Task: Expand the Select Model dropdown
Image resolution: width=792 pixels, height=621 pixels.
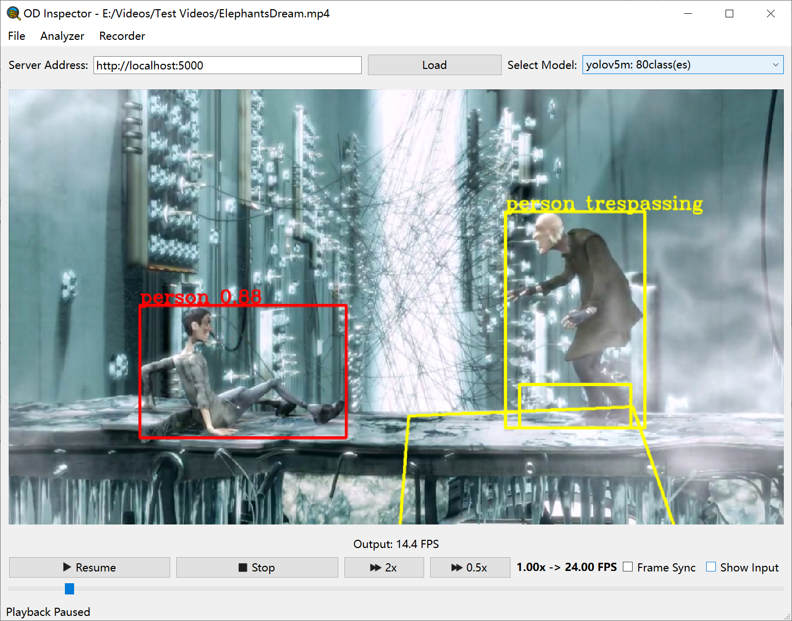Action: click(683, 65)
